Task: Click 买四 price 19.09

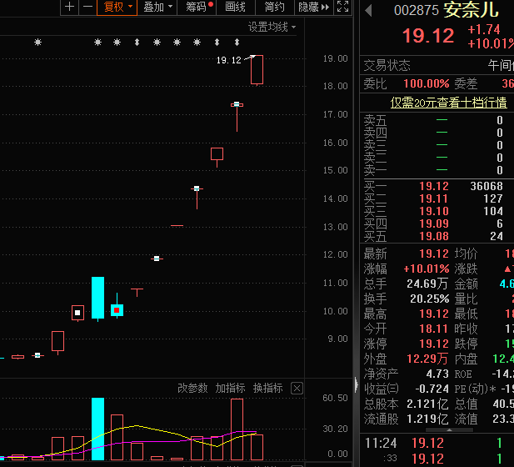Action: click(x=434, y=223)
